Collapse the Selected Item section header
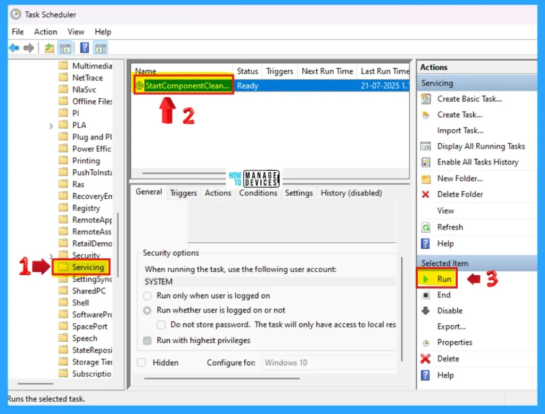The height and width of the screenshot is (414, 545). [x=476, y=263]
